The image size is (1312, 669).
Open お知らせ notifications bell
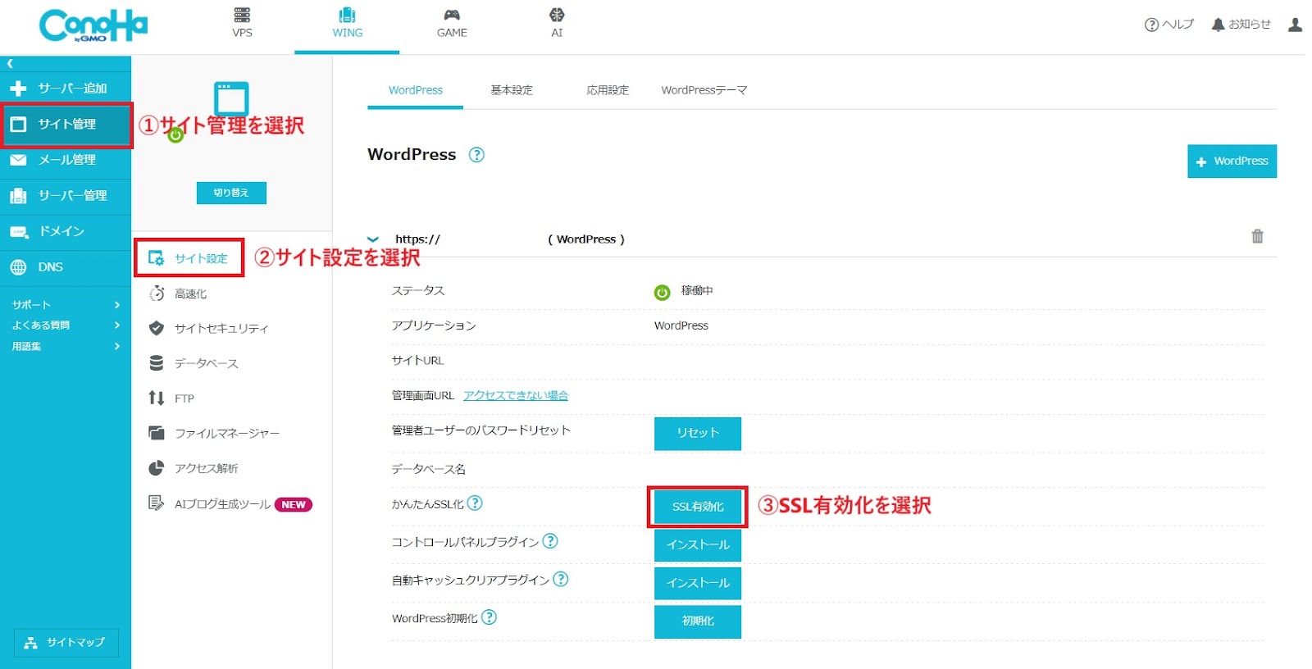click(1241, 25)
